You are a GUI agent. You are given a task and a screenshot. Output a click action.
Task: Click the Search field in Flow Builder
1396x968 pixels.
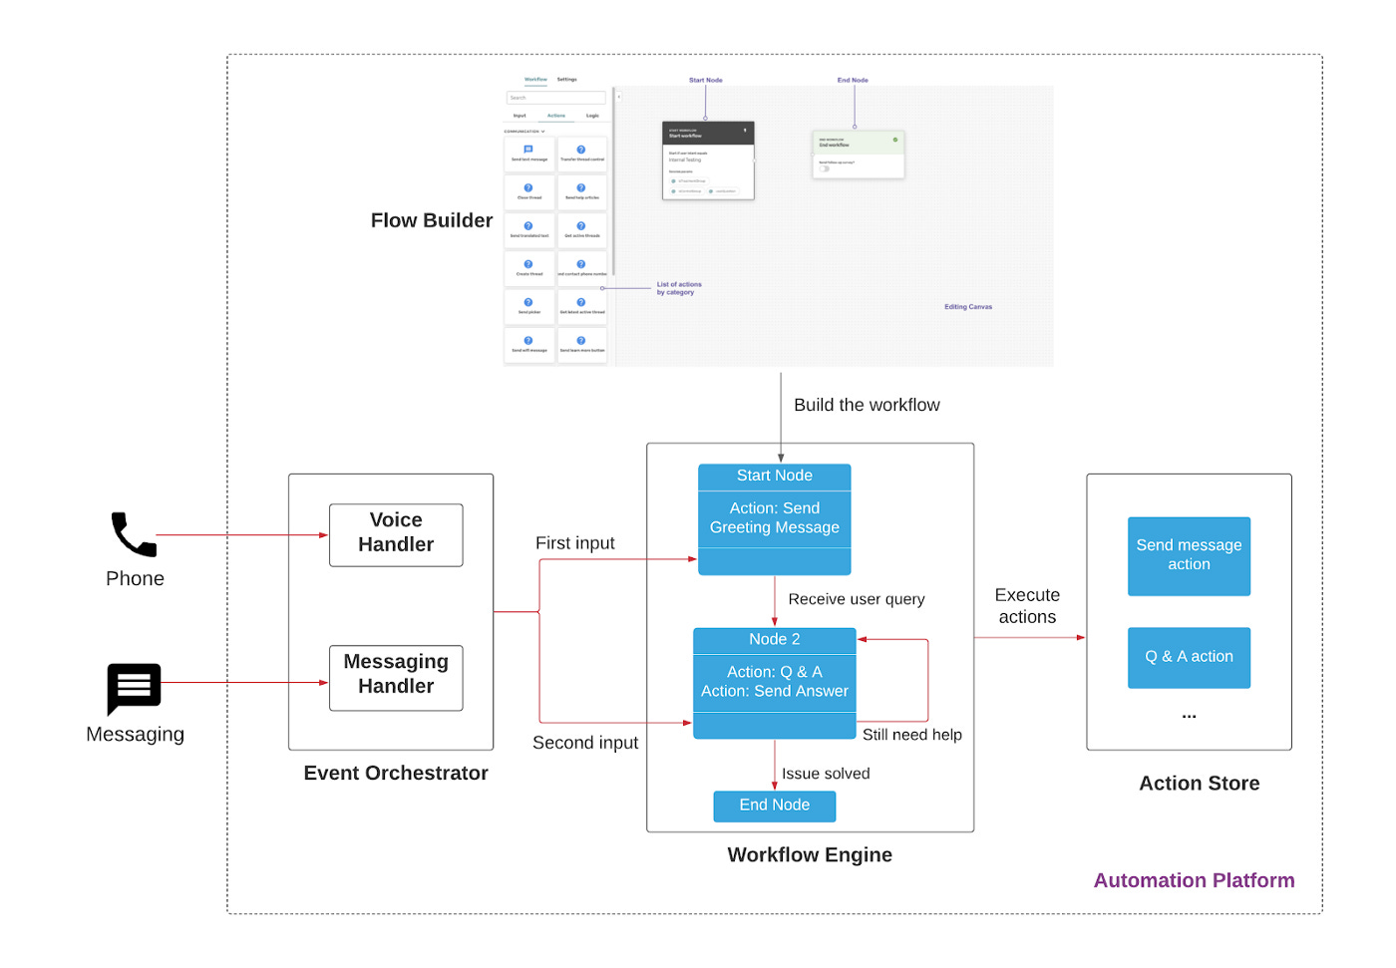pos(556,98)
